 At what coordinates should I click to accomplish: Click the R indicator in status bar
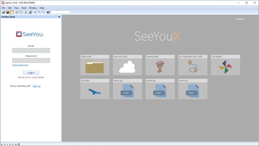pyautogui.click(x=10, y=145)
